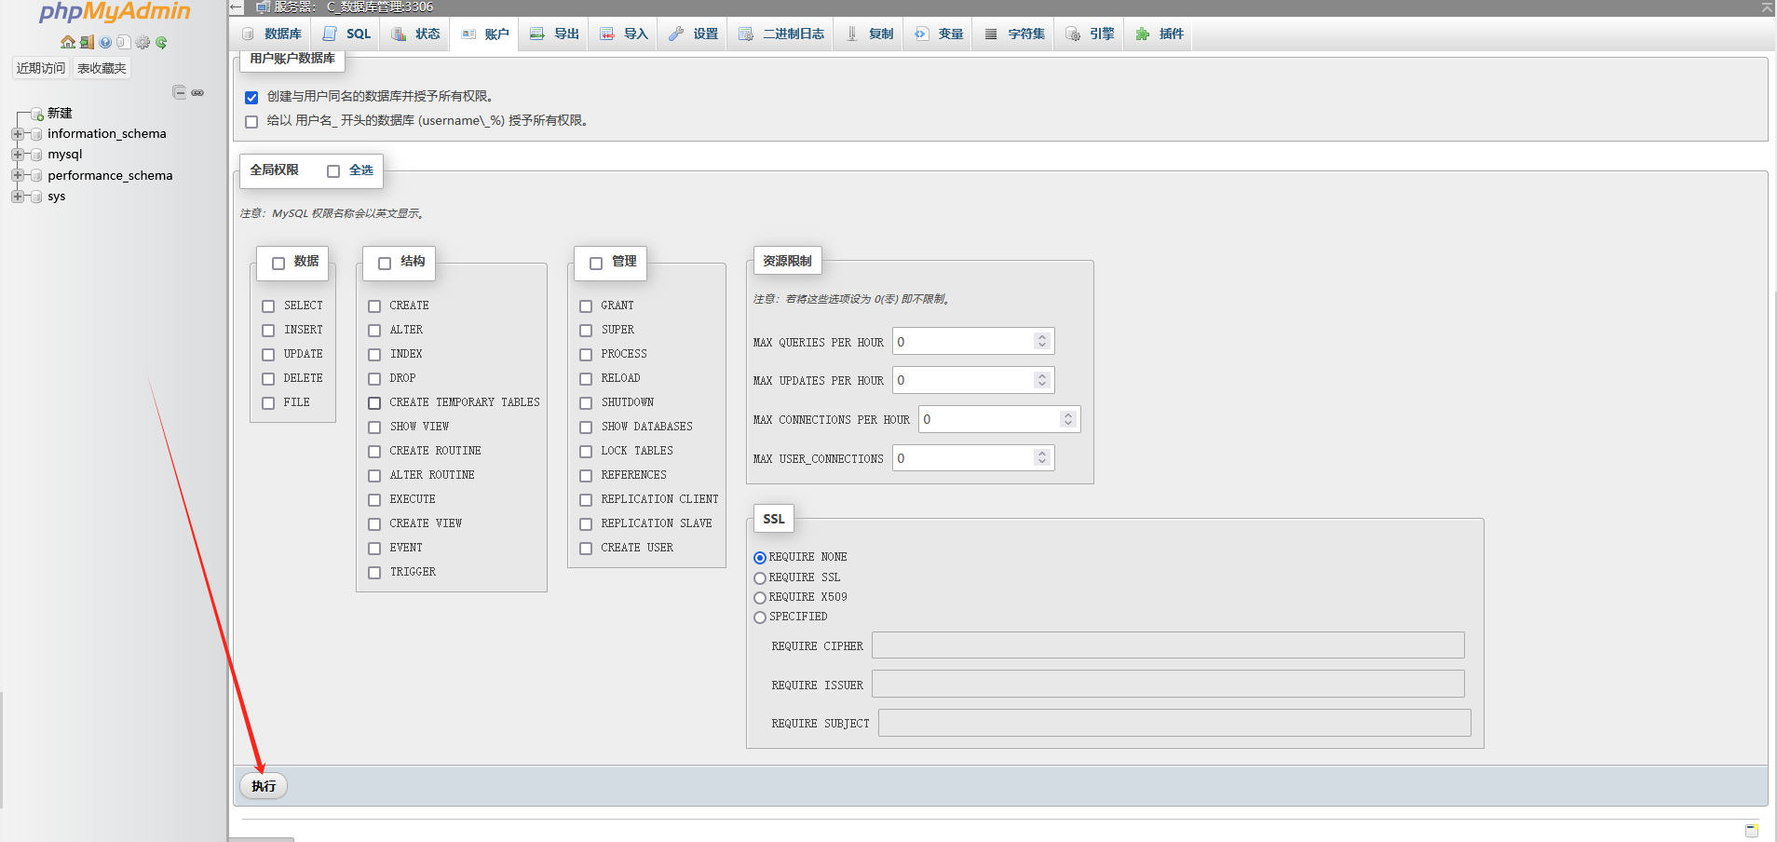Image resolution: width=1777 pixels, height=842 pixels.
Task: Select REQUIRE NONE radio button
Action: click(760, 557)
